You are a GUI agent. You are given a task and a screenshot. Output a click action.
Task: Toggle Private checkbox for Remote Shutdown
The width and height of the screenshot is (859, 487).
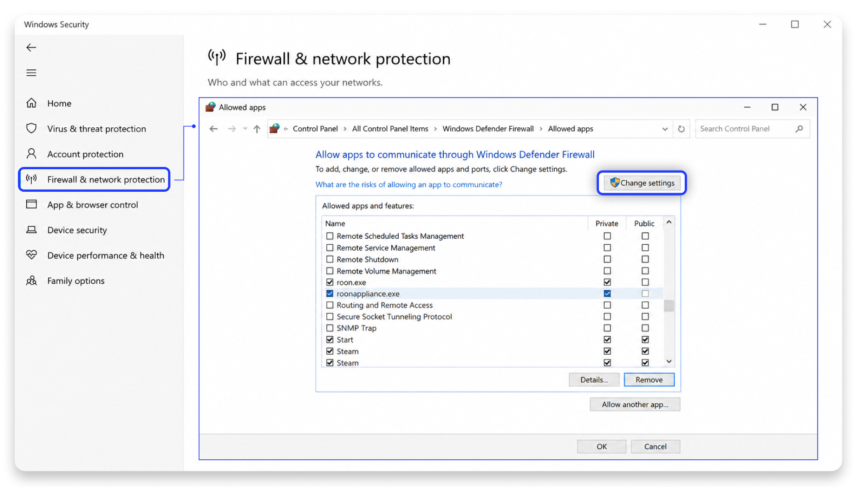click(607, 259)
